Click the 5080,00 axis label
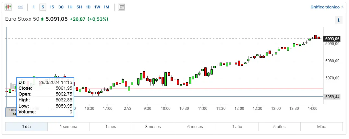The width and height of the screenshot is (349, 139). (x=332, y=61)
